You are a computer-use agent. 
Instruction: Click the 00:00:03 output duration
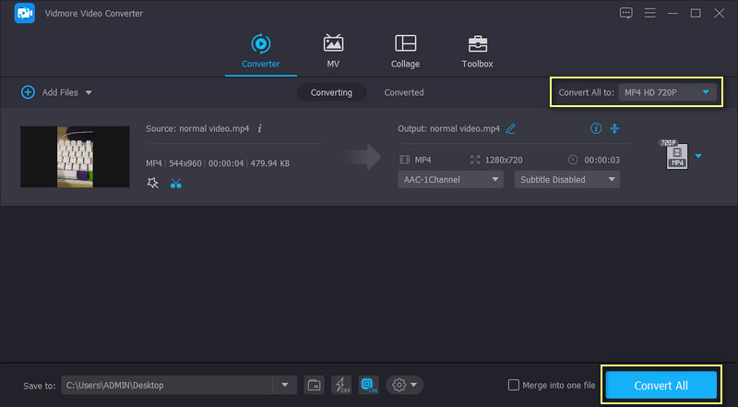pyautogui.click(x=602, y=161)
